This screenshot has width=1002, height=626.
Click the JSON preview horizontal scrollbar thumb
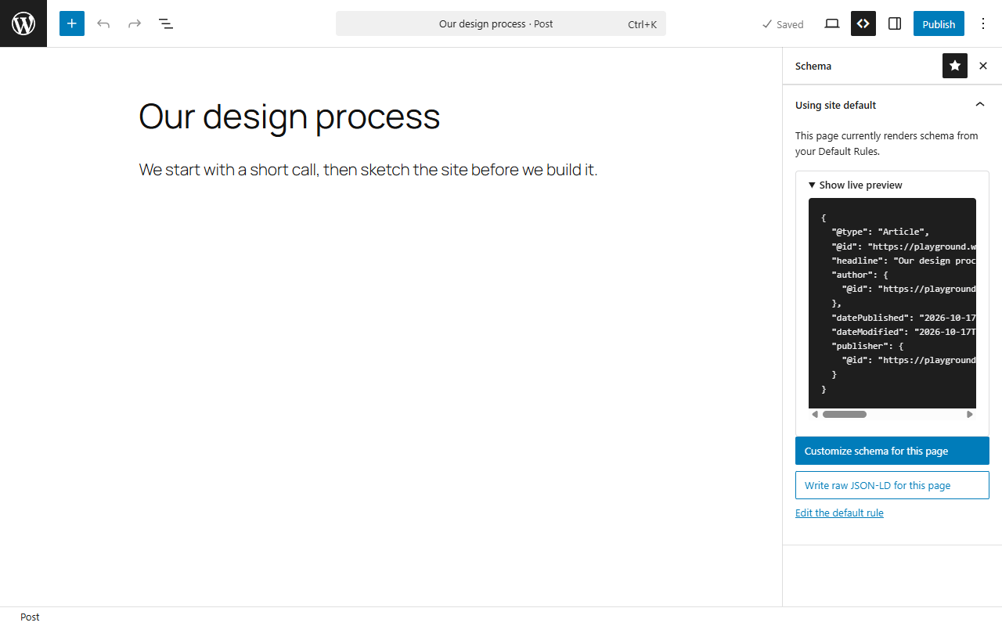coord(844,414)
